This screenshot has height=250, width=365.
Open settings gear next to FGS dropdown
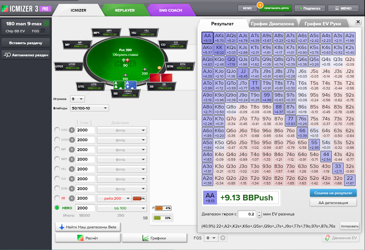223,238
